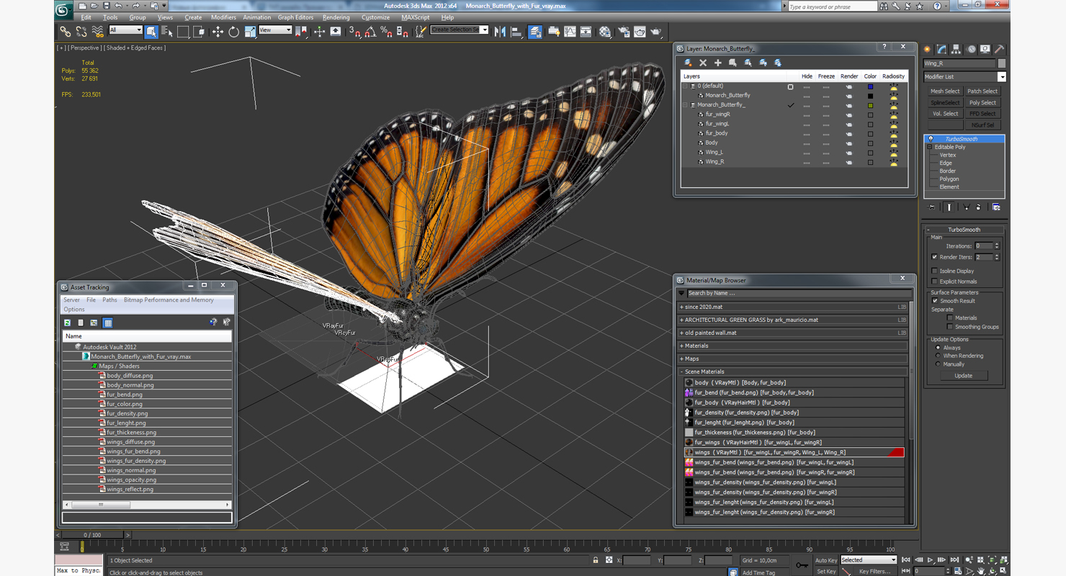Screen dimensions: 1066x576
Task: Enable the Render Iters checkbox
Action: click(x=935, y=257)
